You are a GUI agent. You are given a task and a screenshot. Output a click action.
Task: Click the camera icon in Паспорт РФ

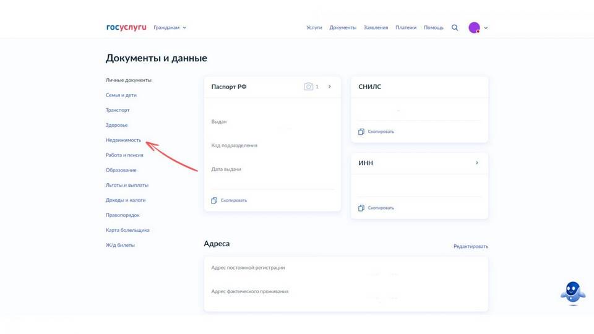[x=308, y=87]
